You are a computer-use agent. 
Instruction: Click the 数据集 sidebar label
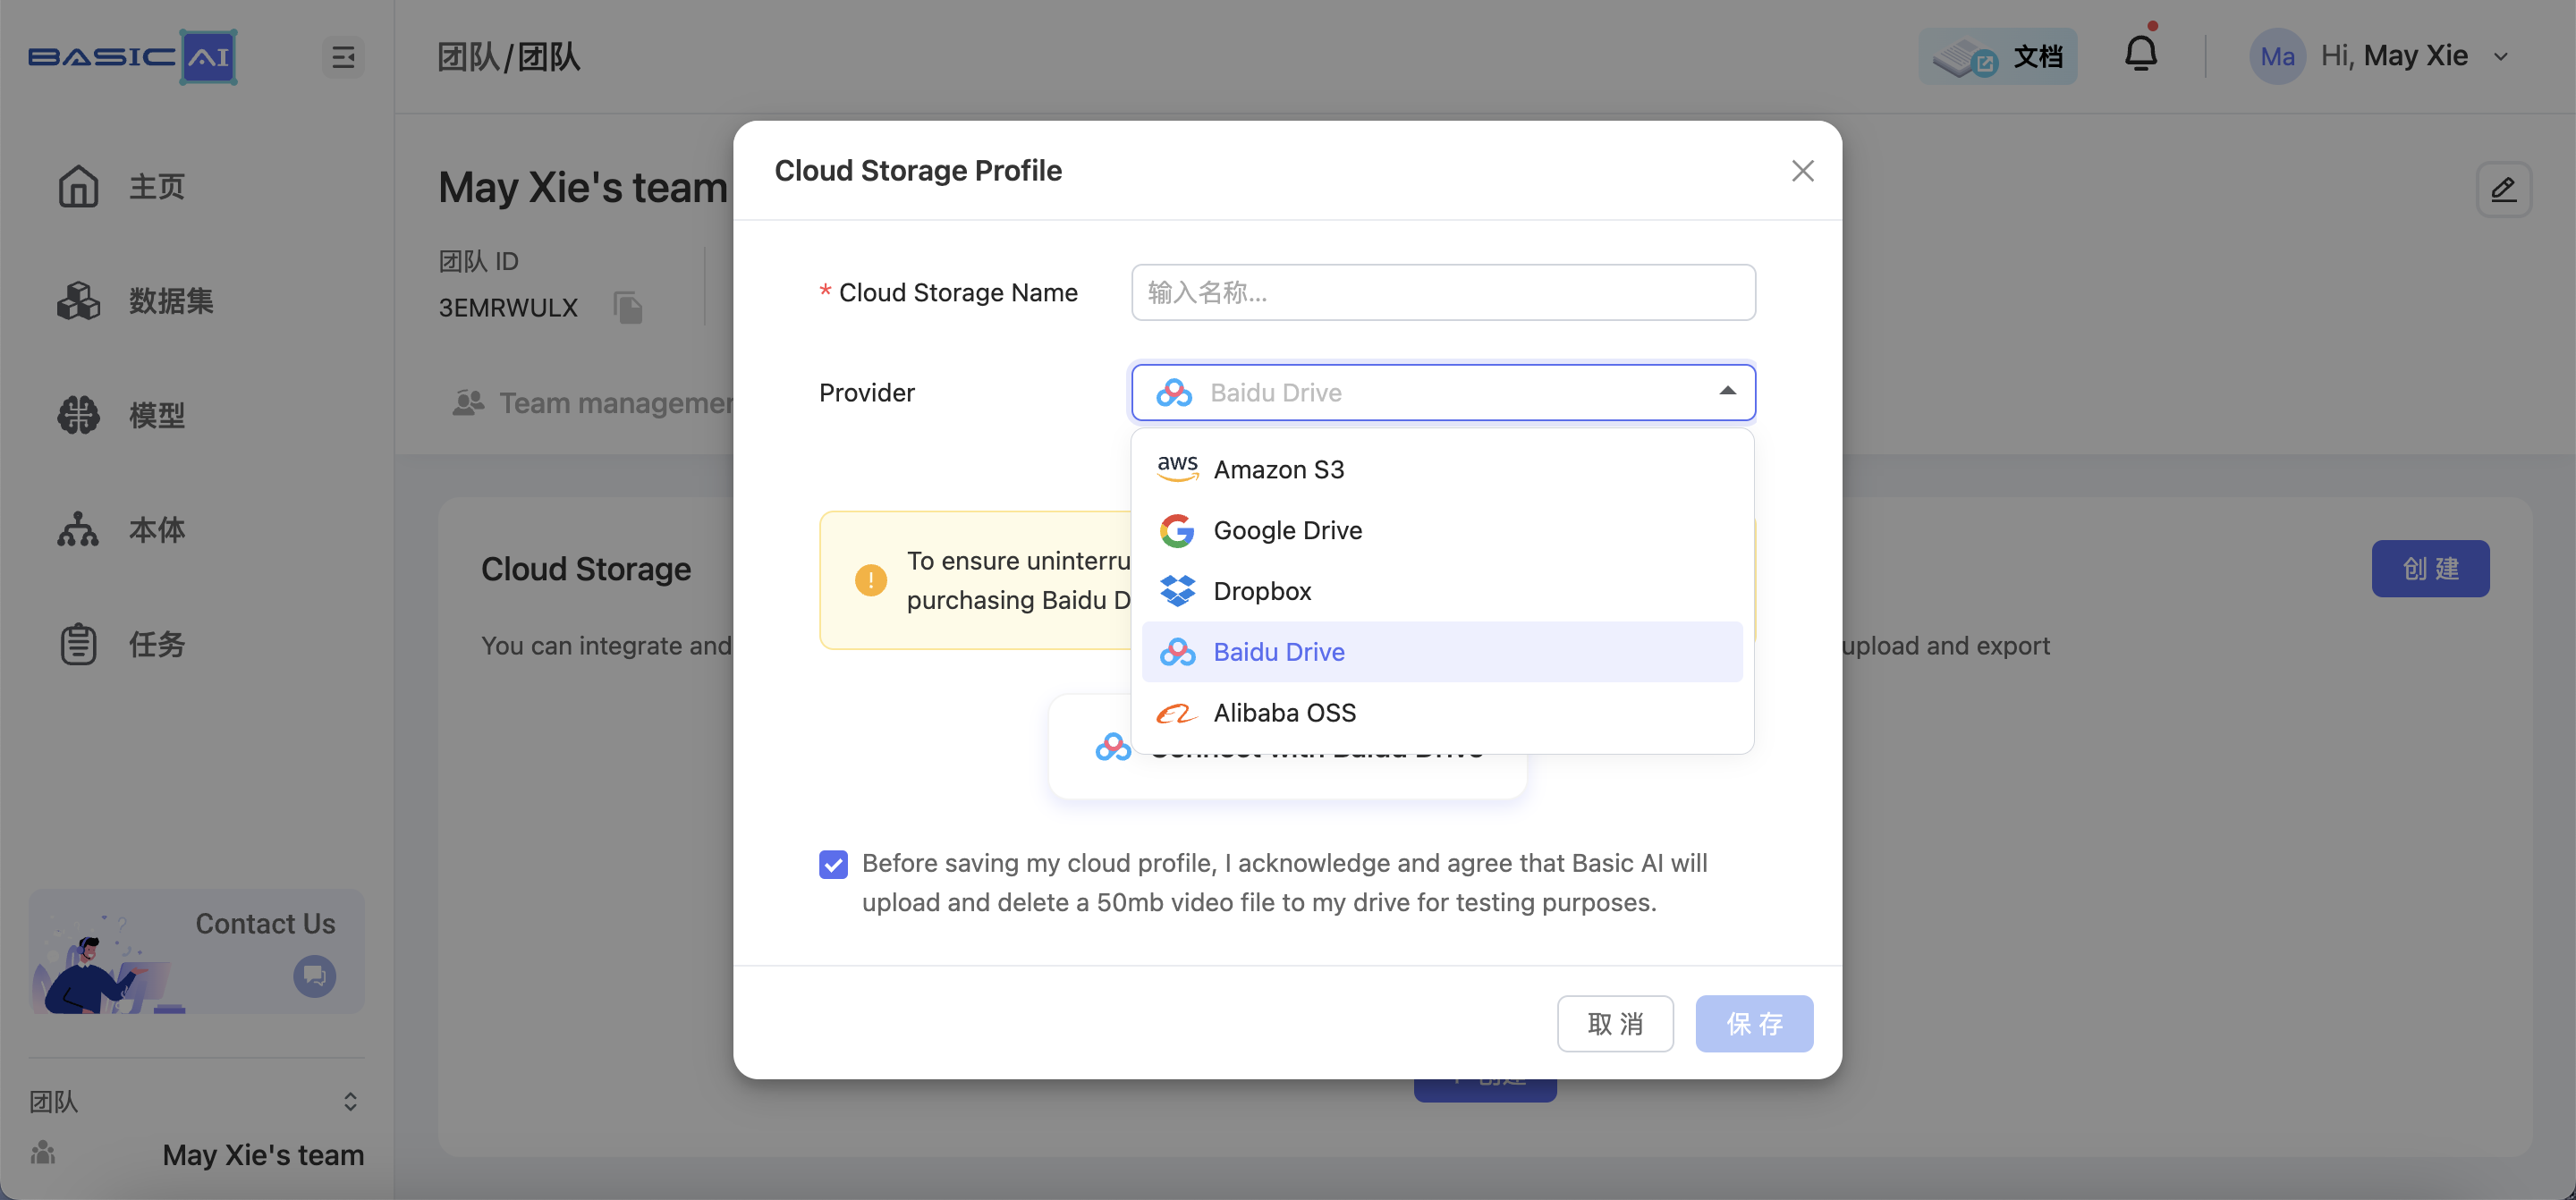171,301
